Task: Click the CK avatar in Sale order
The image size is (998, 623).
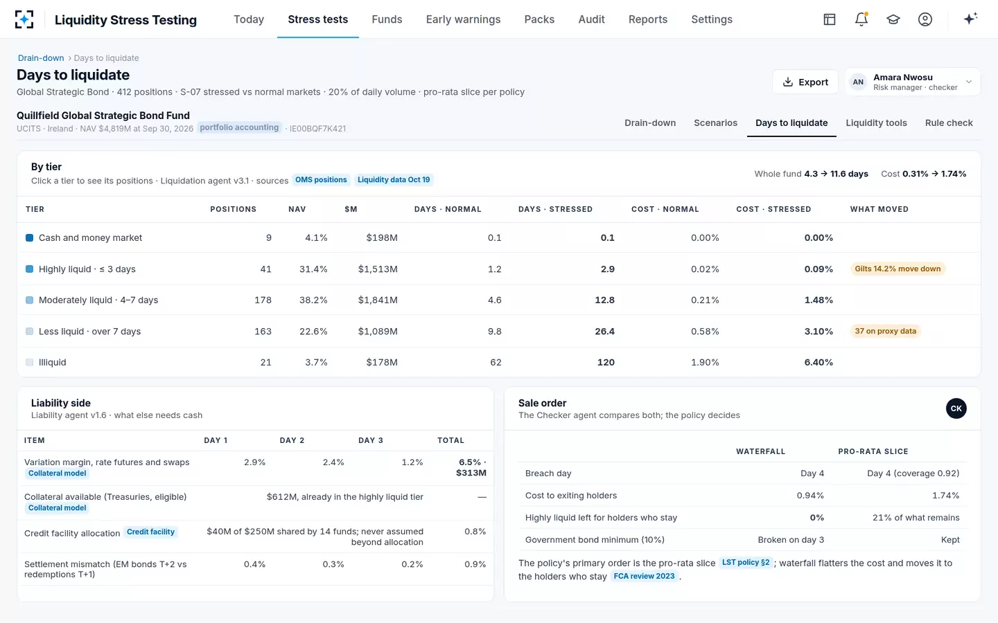Action: point(956,408)
